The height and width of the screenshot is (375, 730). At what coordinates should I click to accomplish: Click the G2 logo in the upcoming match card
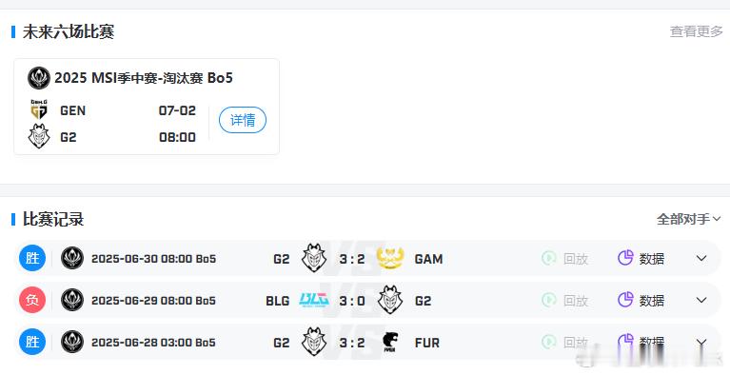pyautogui.click(x=39, y=136)
